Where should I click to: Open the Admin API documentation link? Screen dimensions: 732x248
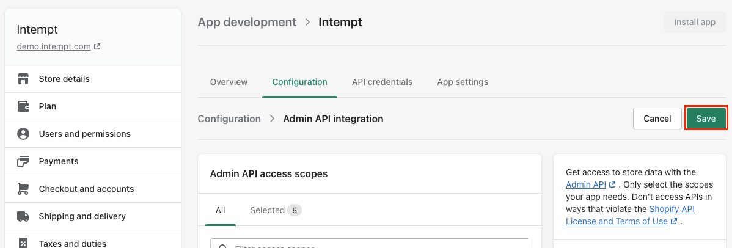pyautogui.click(x=587, y=184)
